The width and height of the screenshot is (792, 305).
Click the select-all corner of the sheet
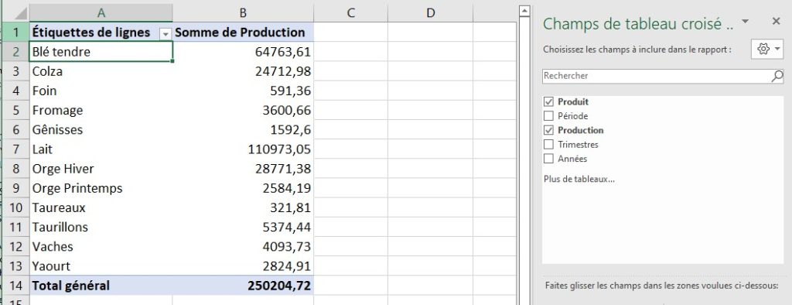(15, 12)
